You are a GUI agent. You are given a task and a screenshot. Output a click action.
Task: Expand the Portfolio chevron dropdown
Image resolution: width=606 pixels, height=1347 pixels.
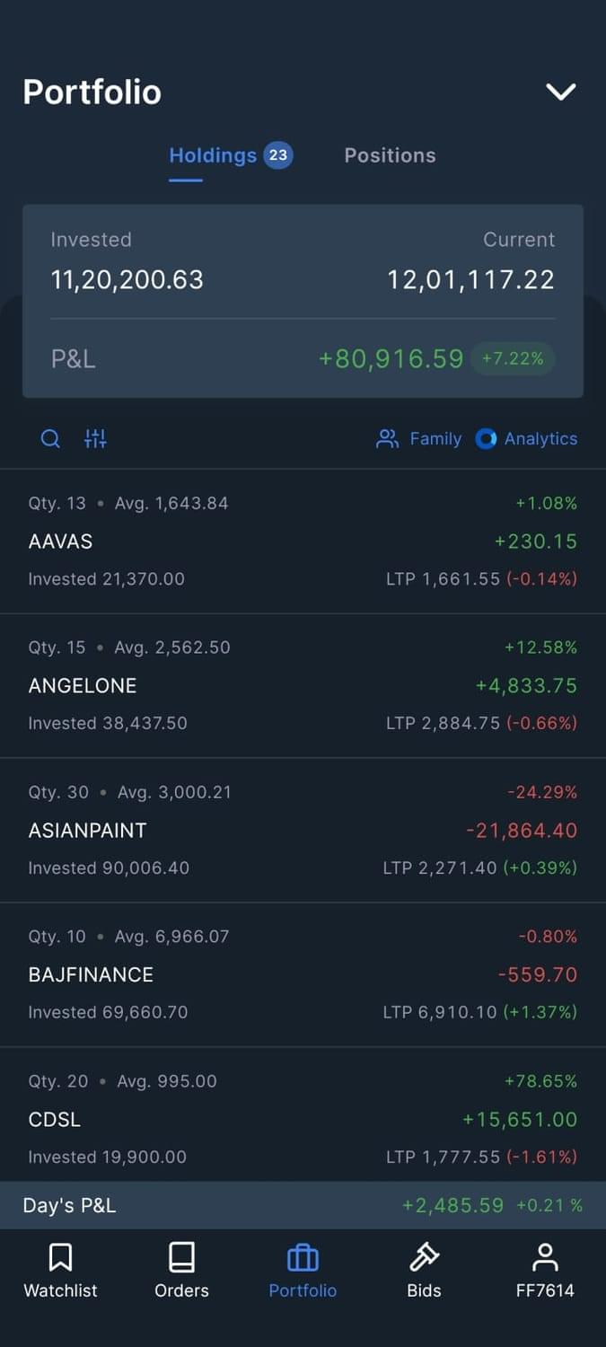click(561, 92)
